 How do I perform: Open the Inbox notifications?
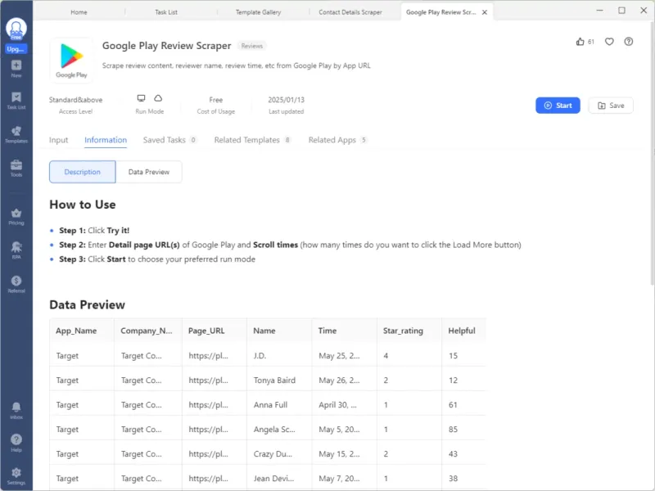[16, 411]
